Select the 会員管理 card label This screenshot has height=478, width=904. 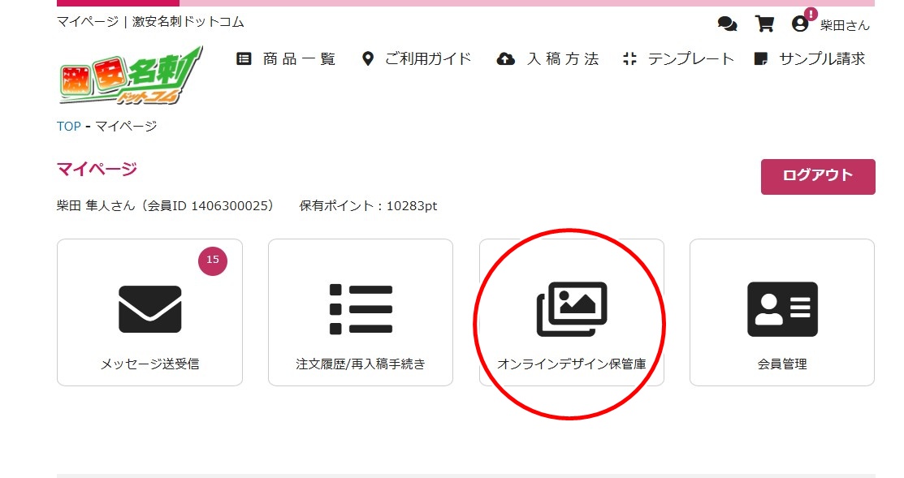coord(781,364)
